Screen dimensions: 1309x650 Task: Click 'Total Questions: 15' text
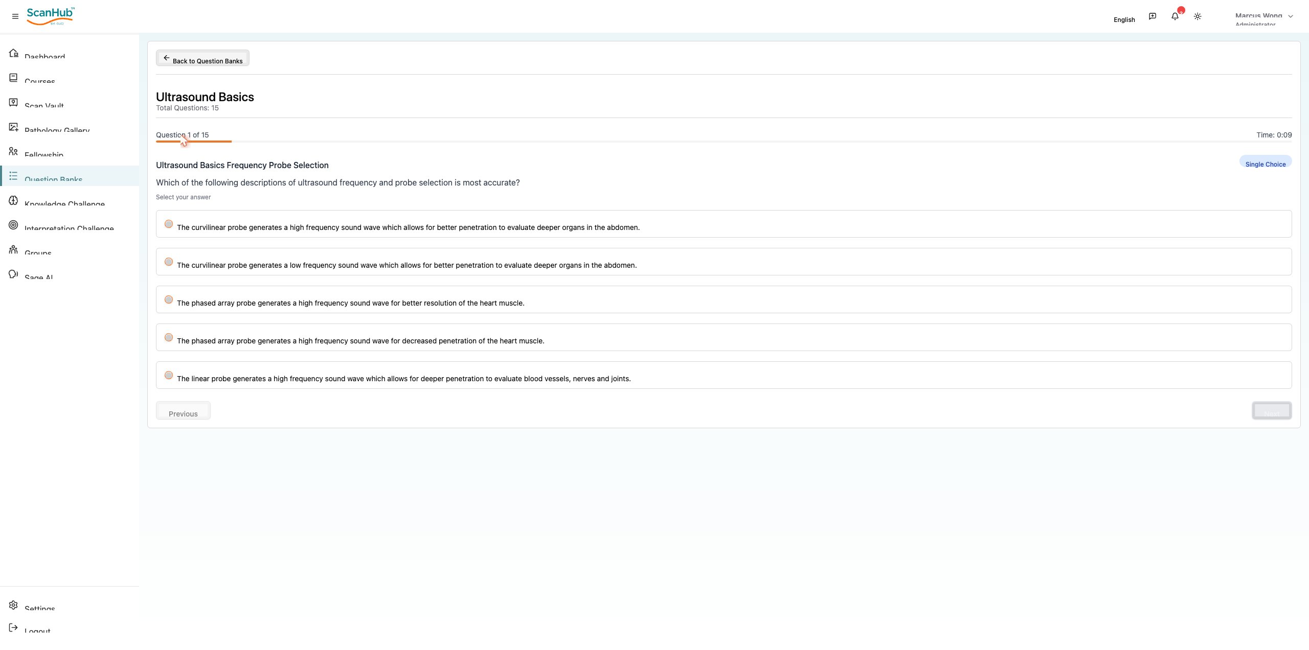187,108
